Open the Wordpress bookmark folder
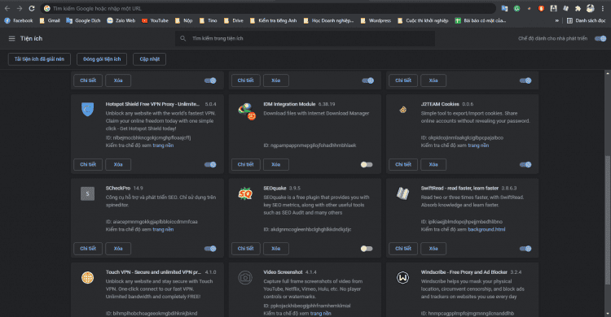Screen dimensions: 611x317 [376, 20]
